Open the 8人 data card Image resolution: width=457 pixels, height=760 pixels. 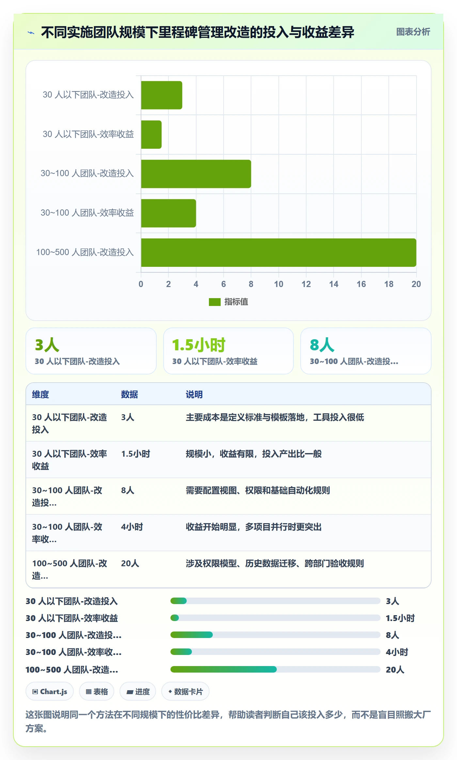click(366, 351)
